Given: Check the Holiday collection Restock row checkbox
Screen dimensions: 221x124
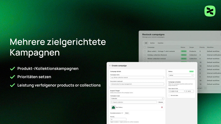Looking at the screenshot, I should click(145, 55).
